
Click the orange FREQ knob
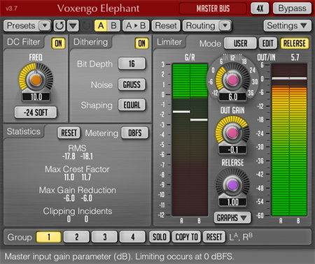point(36,80)
